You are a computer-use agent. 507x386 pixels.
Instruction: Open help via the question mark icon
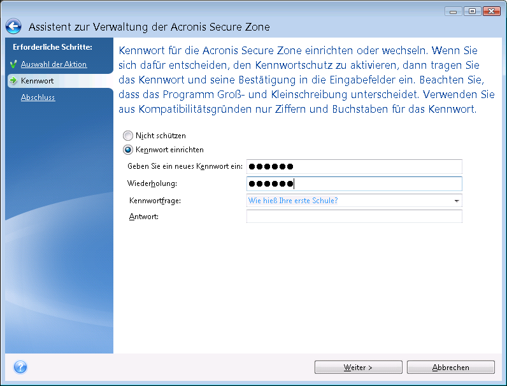20,367
